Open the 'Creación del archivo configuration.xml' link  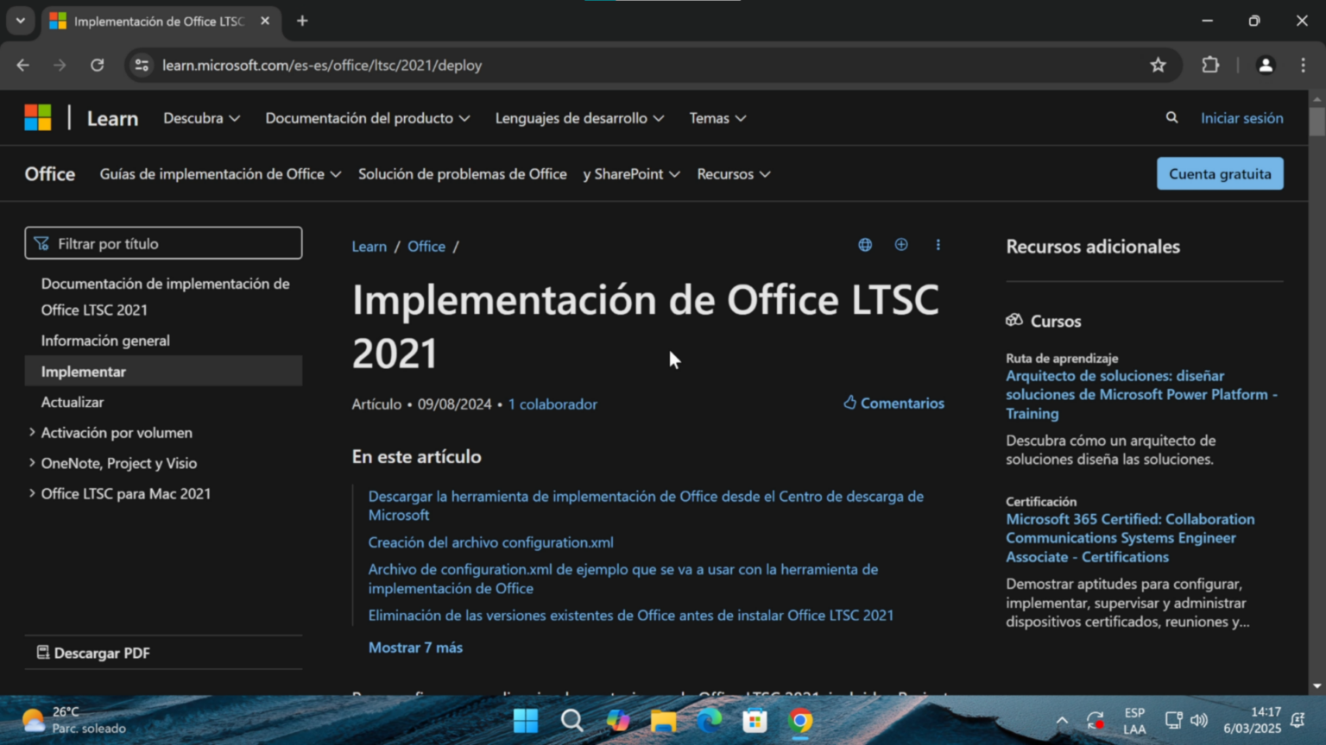(x=490, y=542)
